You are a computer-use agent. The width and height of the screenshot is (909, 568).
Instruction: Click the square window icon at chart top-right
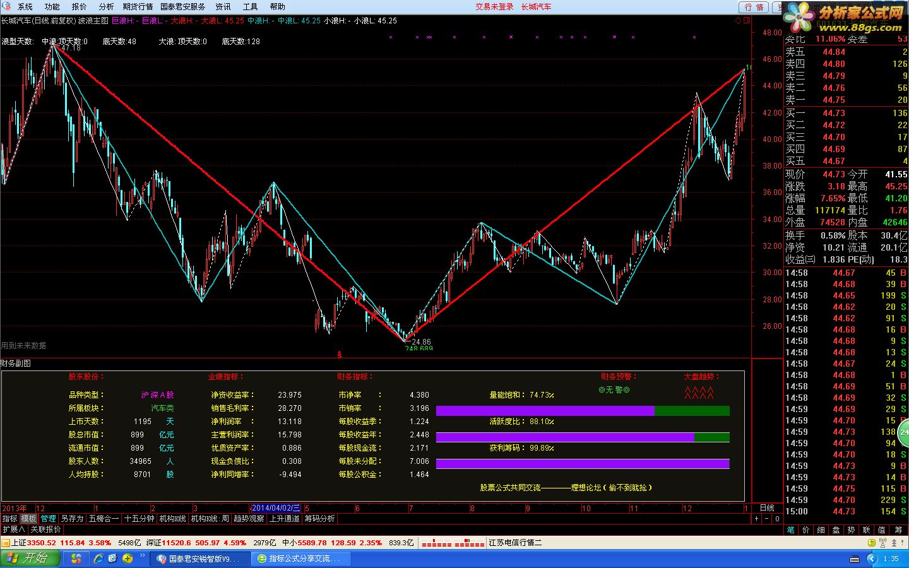pyautogui.click(x=747, y=21)
